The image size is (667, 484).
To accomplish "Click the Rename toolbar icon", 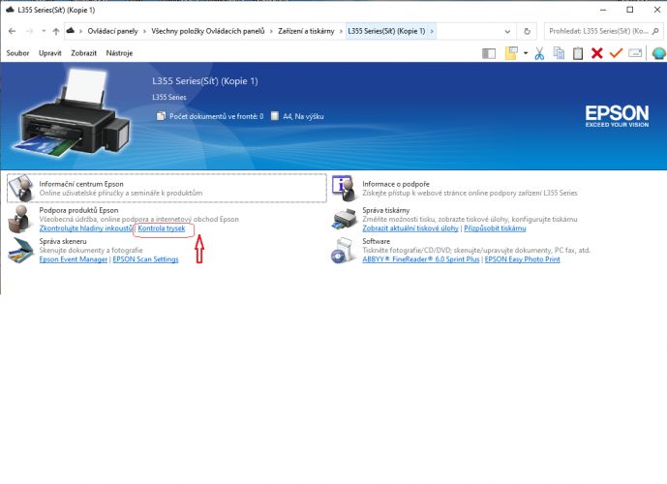I will pyautogui.click(x=635, y=53).
